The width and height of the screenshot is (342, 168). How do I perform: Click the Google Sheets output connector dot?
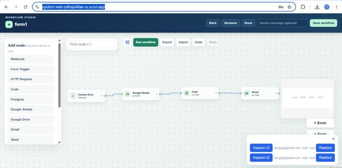(160, 94)
